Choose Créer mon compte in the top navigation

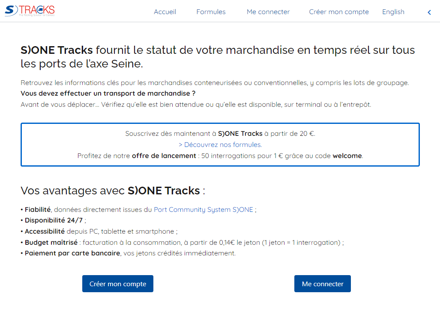[339, 12]
